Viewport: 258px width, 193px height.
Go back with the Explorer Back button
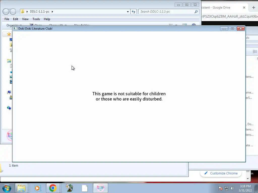tap(6, 12)
